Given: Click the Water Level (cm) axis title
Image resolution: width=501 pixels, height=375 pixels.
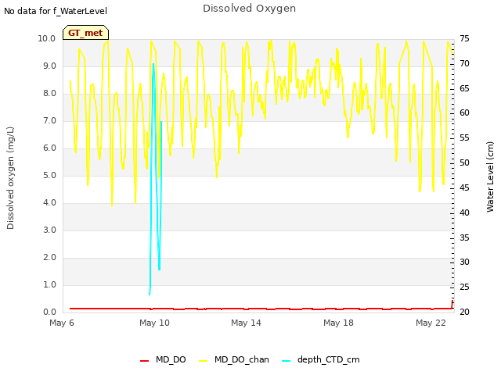Looking at the screenshot, I should pos(490,177).
